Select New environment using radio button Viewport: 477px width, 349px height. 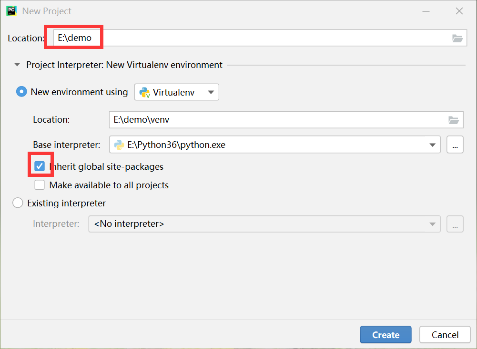[x=21, y=92]
